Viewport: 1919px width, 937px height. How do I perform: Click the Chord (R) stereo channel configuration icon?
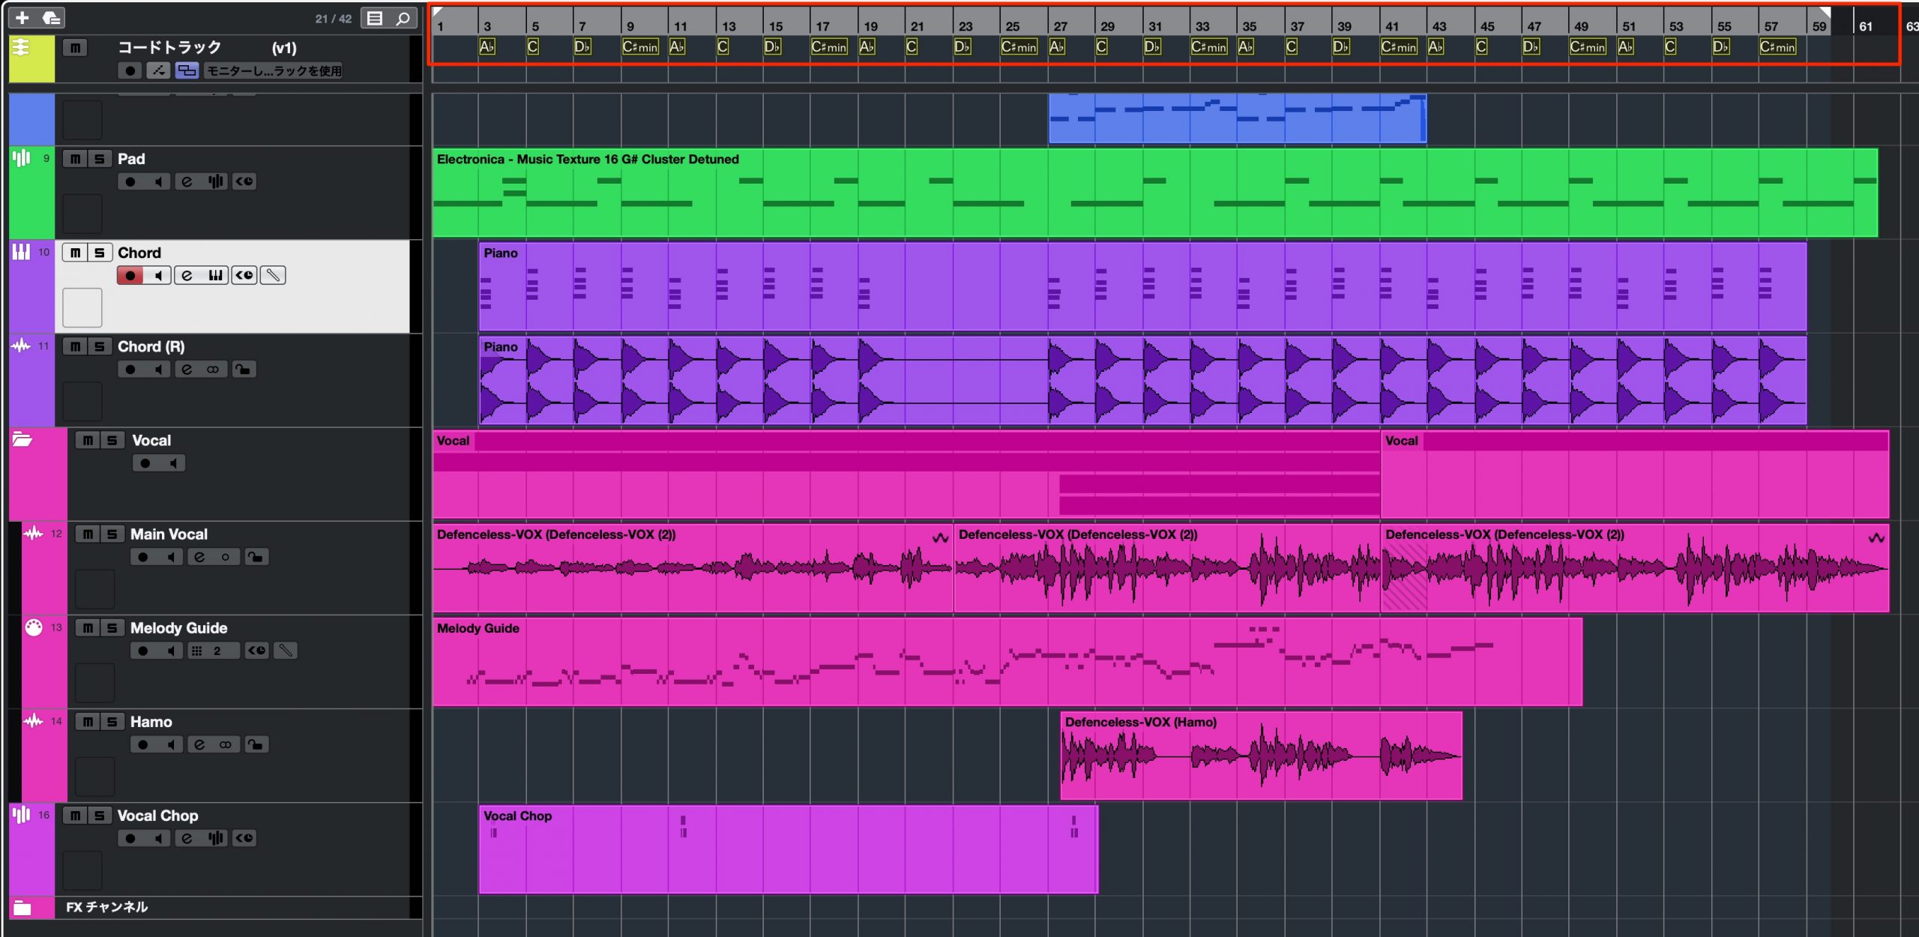tap(214, 369)
